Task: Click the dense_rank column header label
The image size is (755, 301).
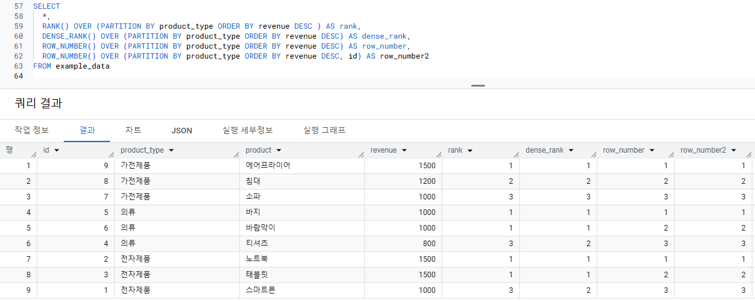Action: 546,150
